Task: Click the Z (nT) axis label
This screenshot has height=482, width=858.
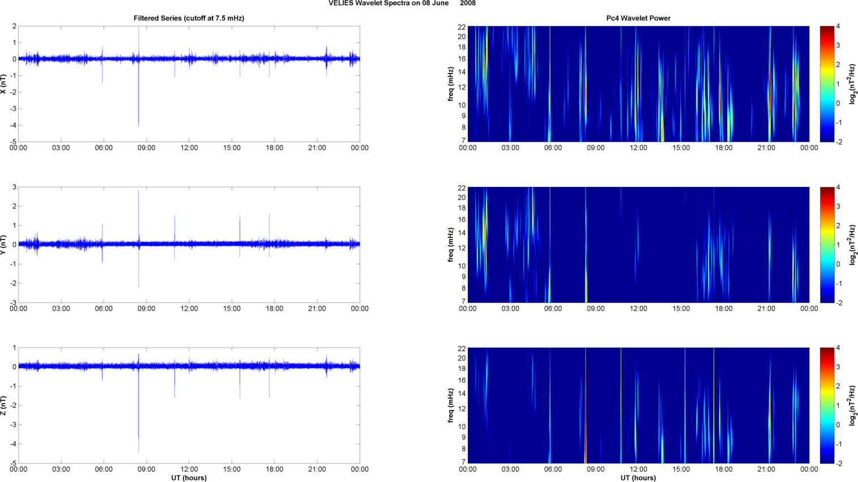Action: (4, 406)
